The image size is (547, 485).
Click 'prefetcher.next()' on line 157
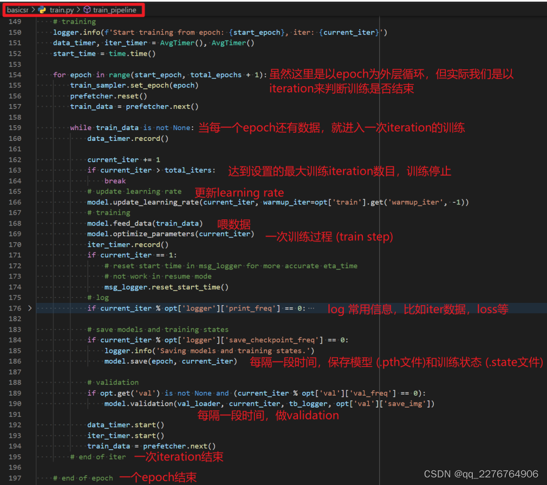(x=162, y=107)
